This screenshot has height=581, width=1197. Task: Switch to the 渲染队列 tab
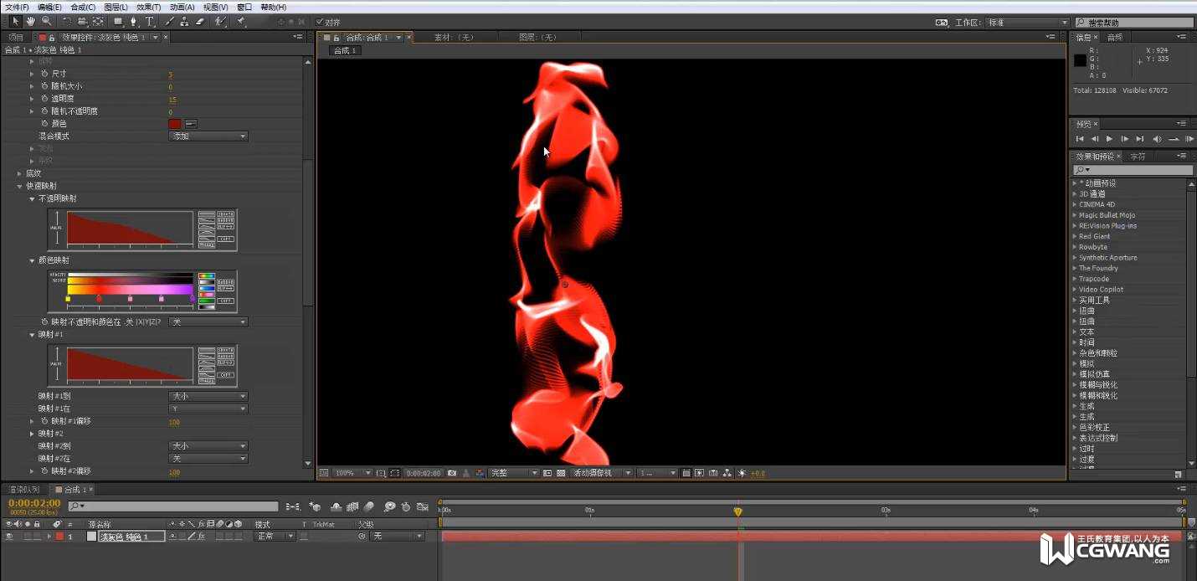(x=23, y=489)
